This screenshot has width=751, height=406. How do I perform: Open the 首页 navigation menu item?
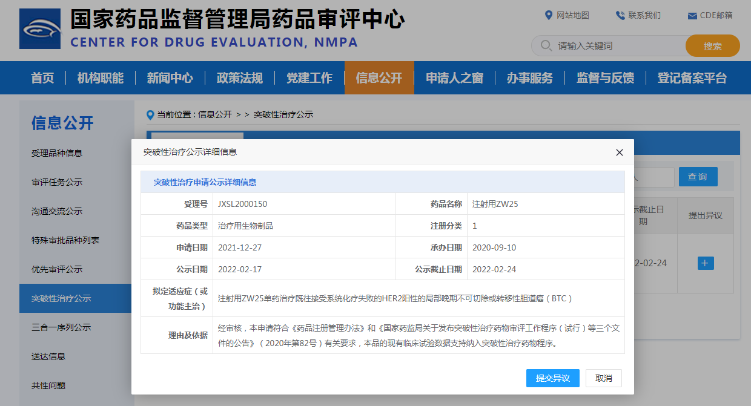(42, 78)
